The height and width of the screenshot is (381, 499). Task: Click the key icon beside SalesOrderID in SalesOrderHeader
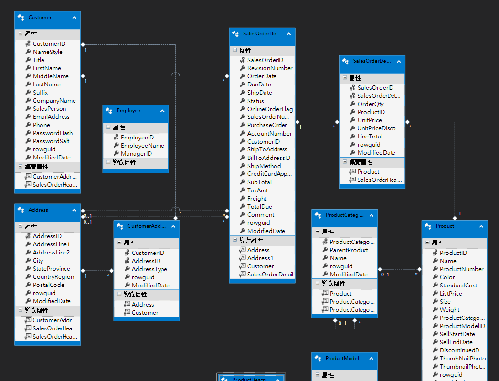point(243,60)
